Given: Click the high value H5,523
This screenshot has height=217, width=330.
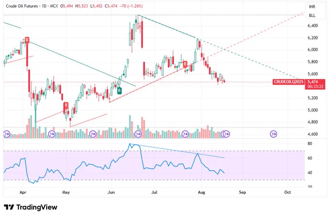Looking at the screenshot, I should (x=82, y=6).
